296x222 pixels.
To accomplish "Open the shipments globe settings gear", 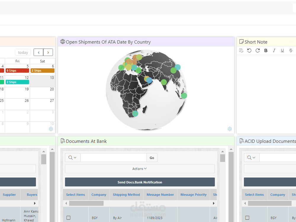I will click(x=230, y=129).
